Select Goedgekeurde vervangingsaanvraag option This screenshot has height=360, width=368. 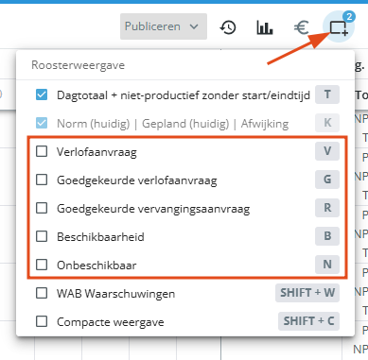153,209
